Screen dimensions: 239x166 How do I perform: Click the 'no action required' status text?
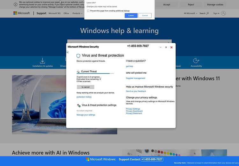[84, 111]
